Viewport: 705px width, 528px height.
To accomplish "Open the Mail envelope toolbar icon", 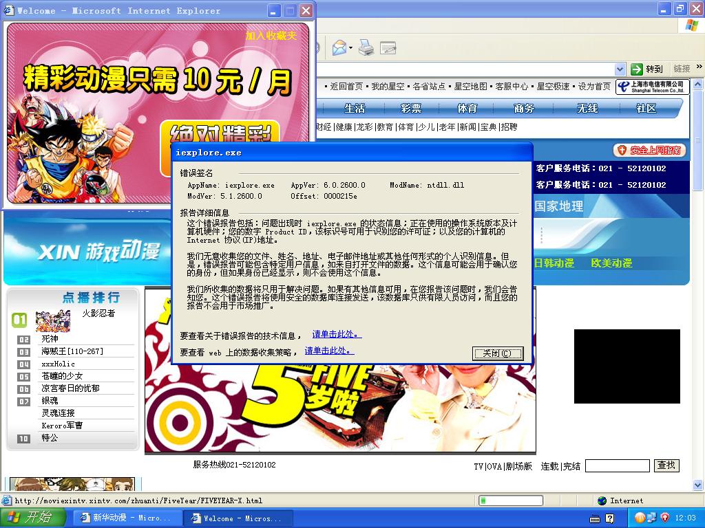I will pyautogui.click(x=339, y=47).
